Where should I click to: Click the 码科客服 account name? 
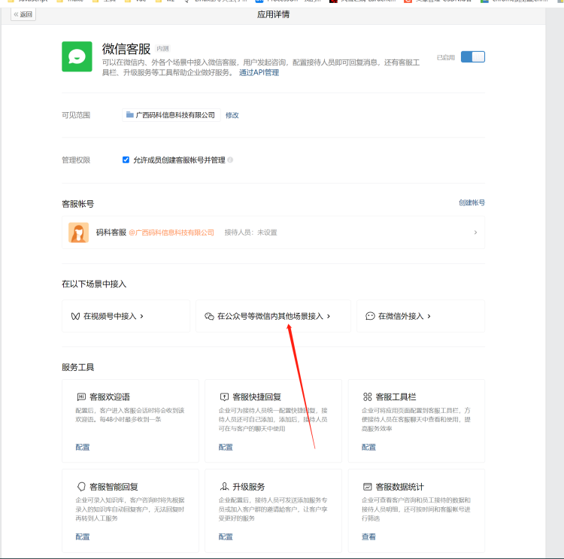point(111,232)
